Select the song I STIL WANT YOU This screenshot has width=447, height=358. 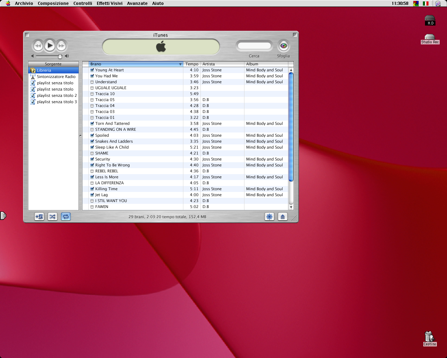(x=185, y=201)
